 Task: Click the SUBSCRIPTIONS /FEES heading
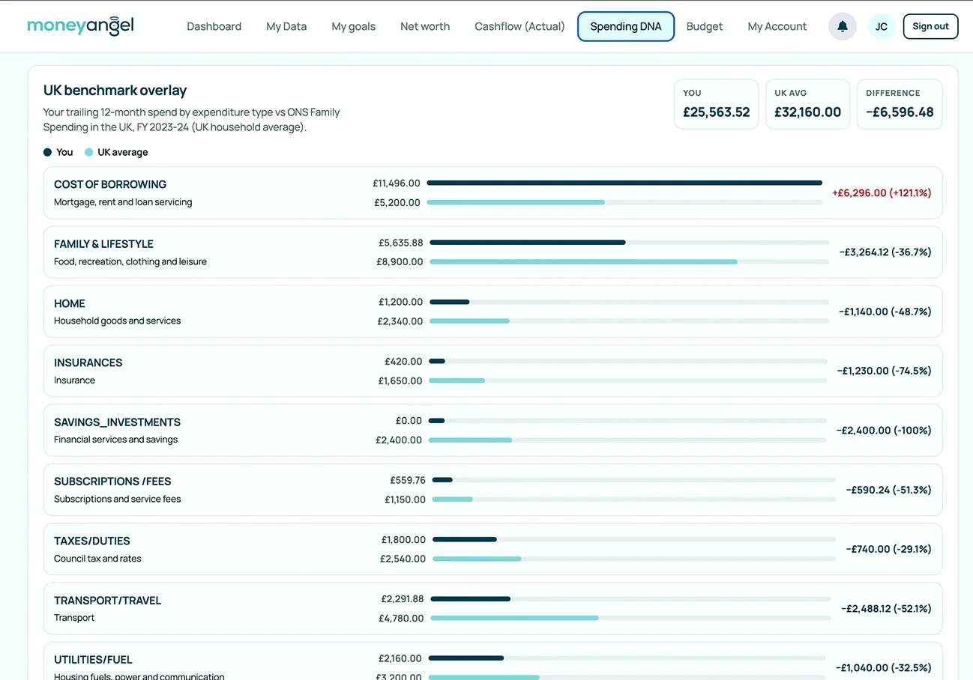(x=112, y=482)
